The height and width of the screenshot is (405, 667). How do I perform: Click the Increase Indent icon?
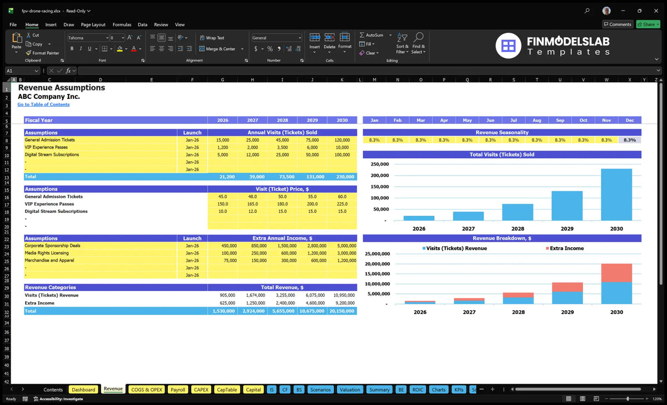(189, 49)
